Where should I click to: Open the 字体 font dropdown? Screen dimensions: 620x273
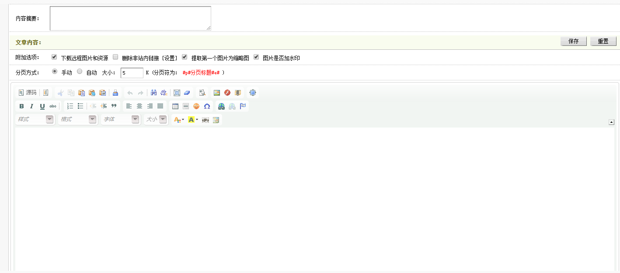pyautogui.click(x=135, y=119)
